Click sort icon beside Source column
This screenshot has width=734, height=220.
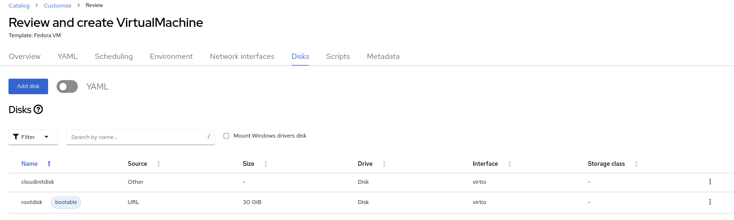[x=158, y=164]
